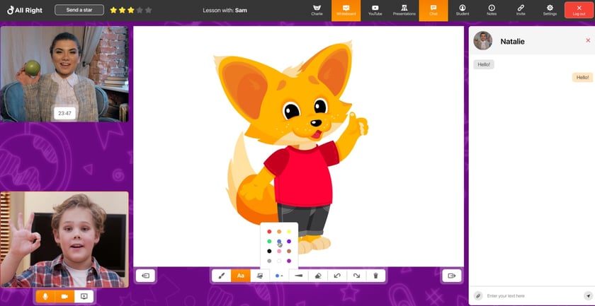The width and height of the screenshot is (595, 306).
Task: Switch to the YouTube tab
Action: pos(375,10)
